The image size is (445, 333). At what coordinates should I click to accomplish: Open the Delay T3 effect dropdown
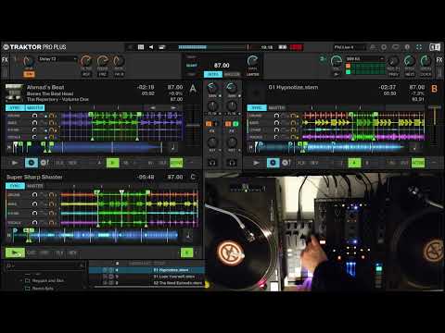pyautogui.click(x=57, y=59)
